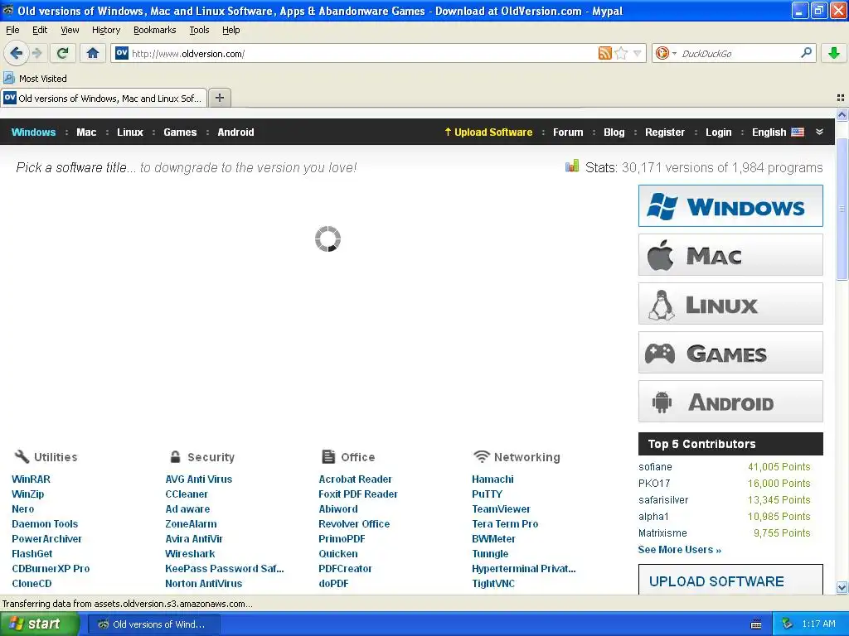Open the Acrobat Reader link
Screen dimensions: 849x636
[x=355, y=479]
